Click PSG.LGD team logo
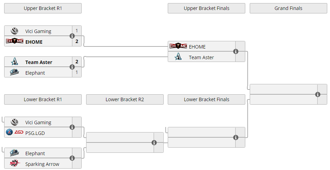330x170 pixels. (14, 133)
